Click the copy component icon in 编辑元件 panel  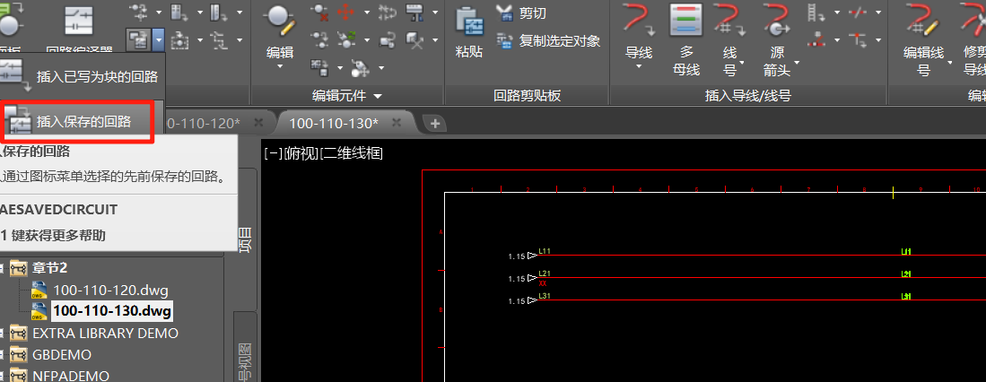click(x=320, y=40)
